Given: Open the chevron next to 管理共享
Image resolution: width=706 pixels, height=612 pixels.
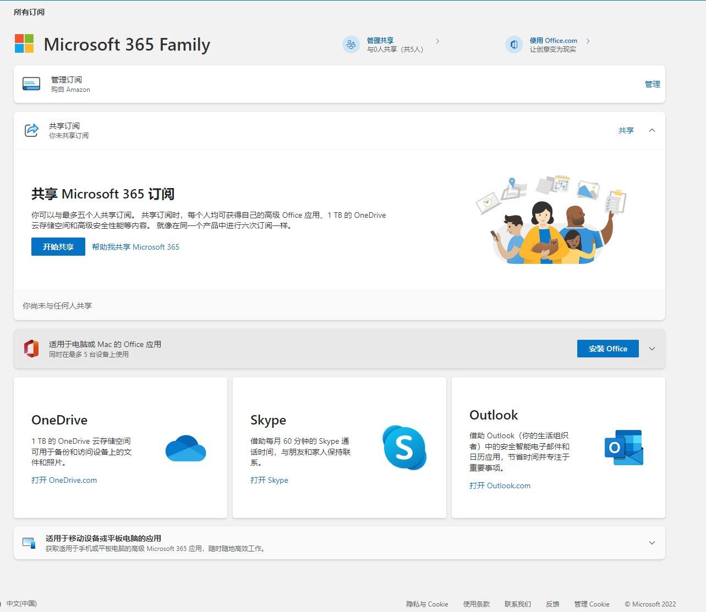Looking at the screenshot, I should (x=437, y=41).
